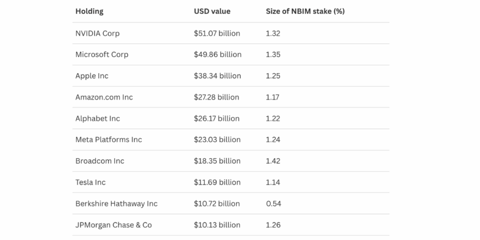Click the $10.72 billion value cell
The width and height of the screenshot is (480, 240).
pyautogui.click(x=217, y=203)
